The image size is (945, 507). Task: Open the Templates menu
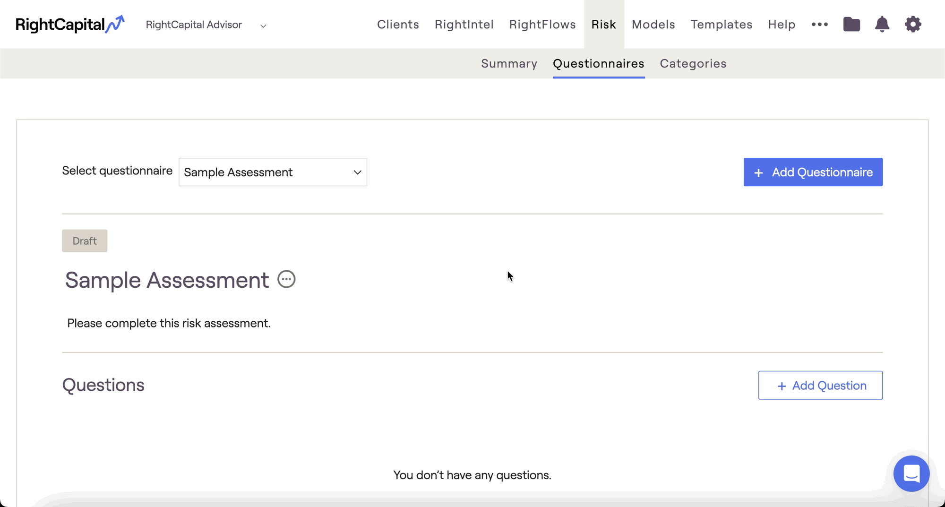click(722, 24)
